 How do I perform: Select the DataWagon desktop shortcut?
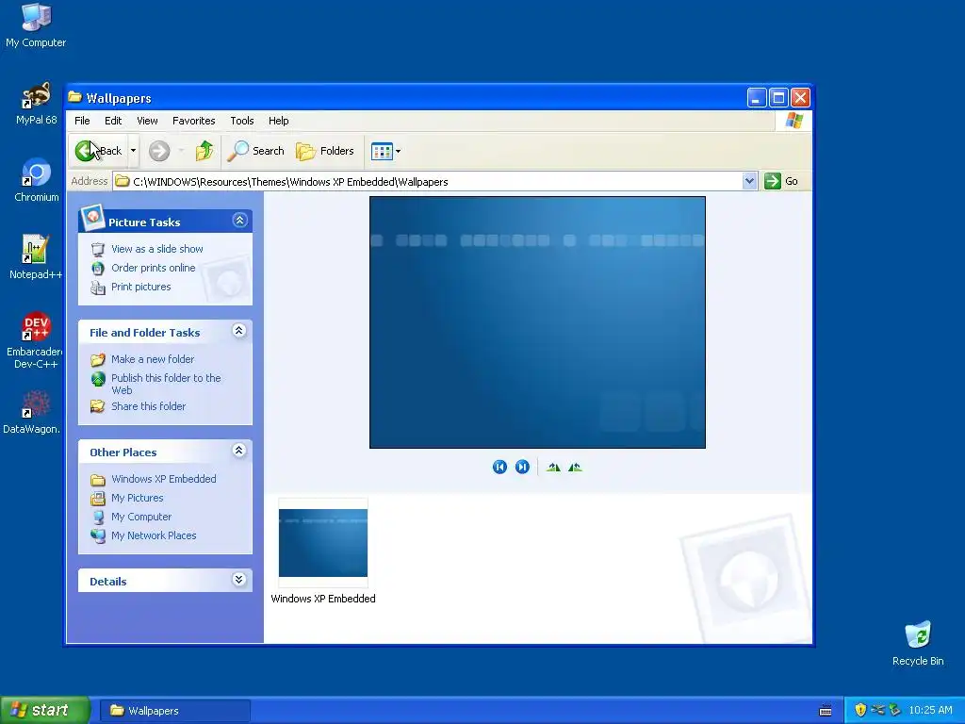(x=32, y=412)
